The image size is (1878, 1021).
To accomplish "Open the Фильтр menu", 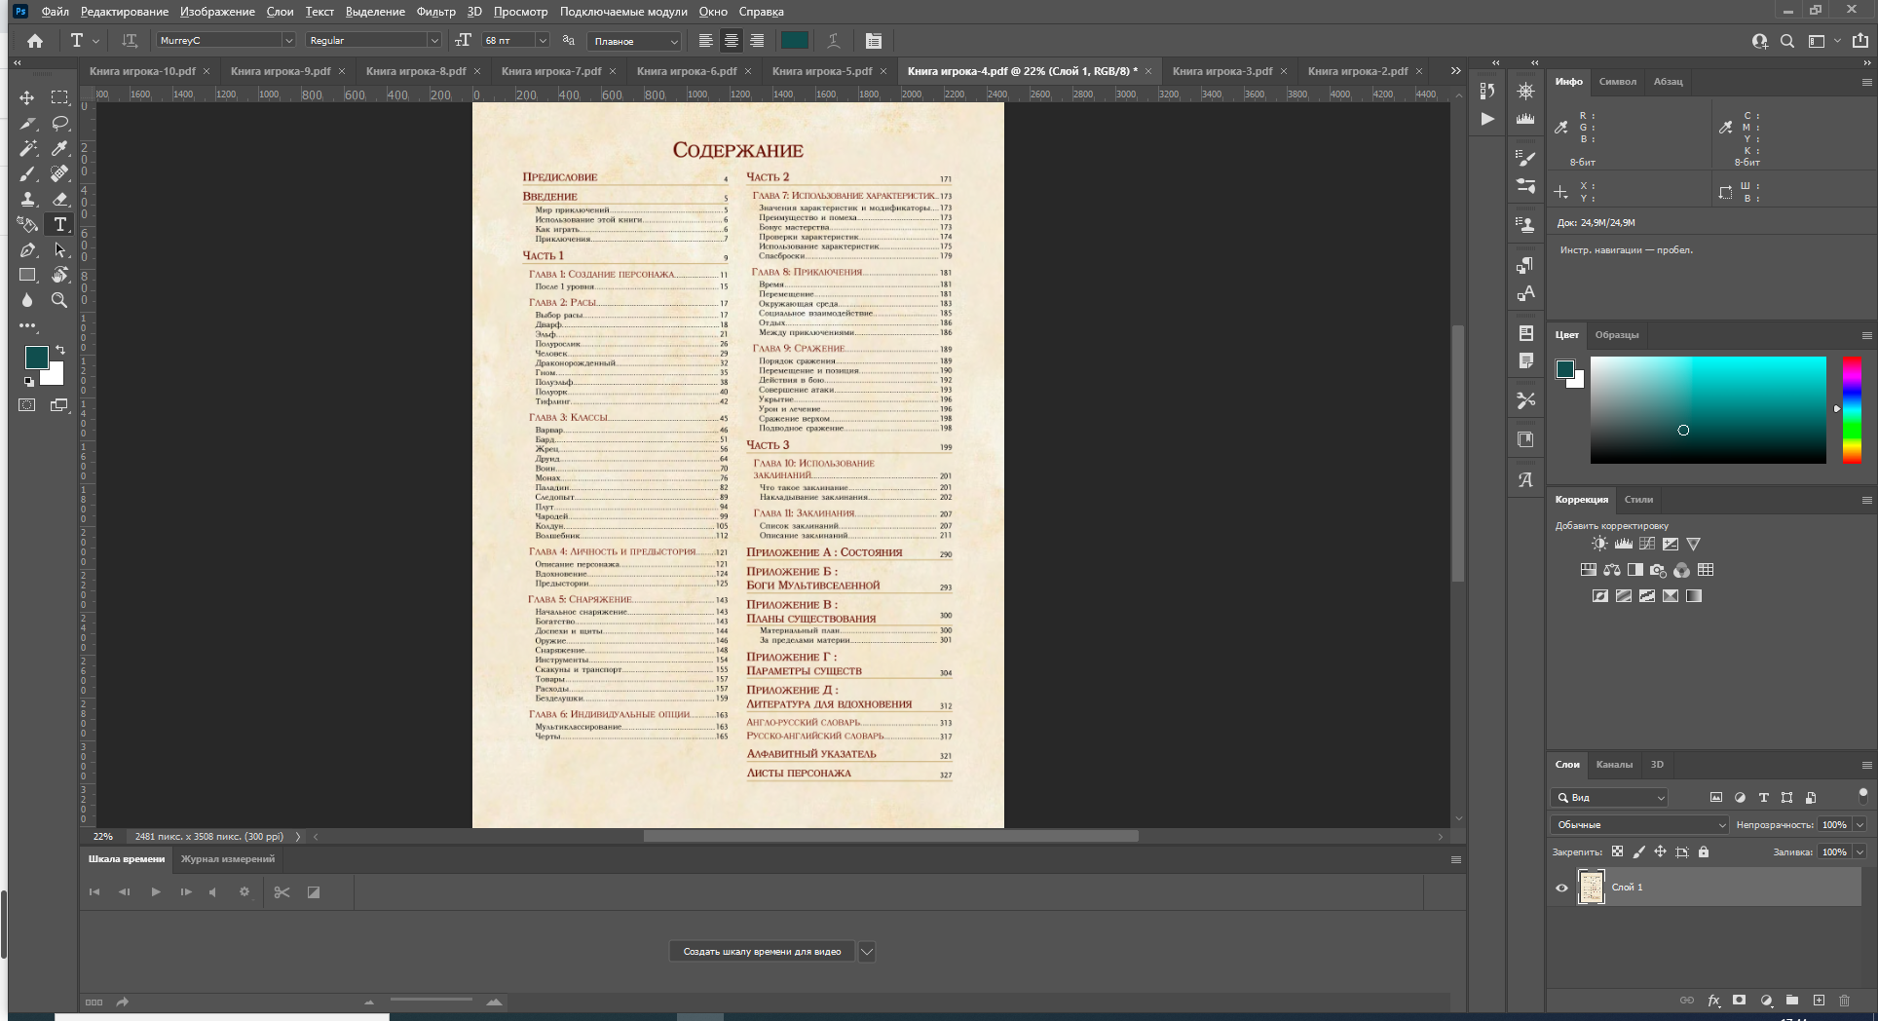I will [x=435, y=12].
